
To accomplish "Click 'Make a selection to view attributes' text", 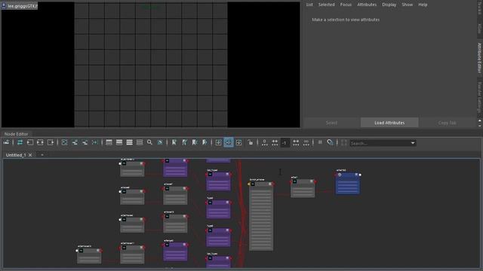I will pyautogui.click(x=346, y=20).
